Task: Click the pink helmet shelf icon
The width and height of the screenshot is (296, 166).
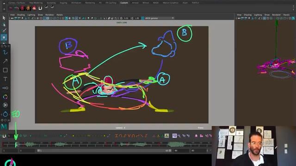Action: [34, 8]
